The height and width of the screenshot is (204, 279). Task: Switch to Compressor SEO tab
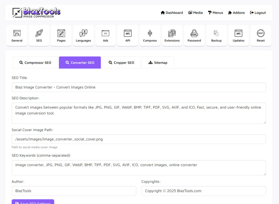coord(35,63)
